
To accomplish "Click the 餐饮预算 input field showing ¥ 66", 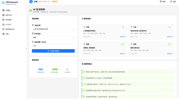I will tap(53, 46).
